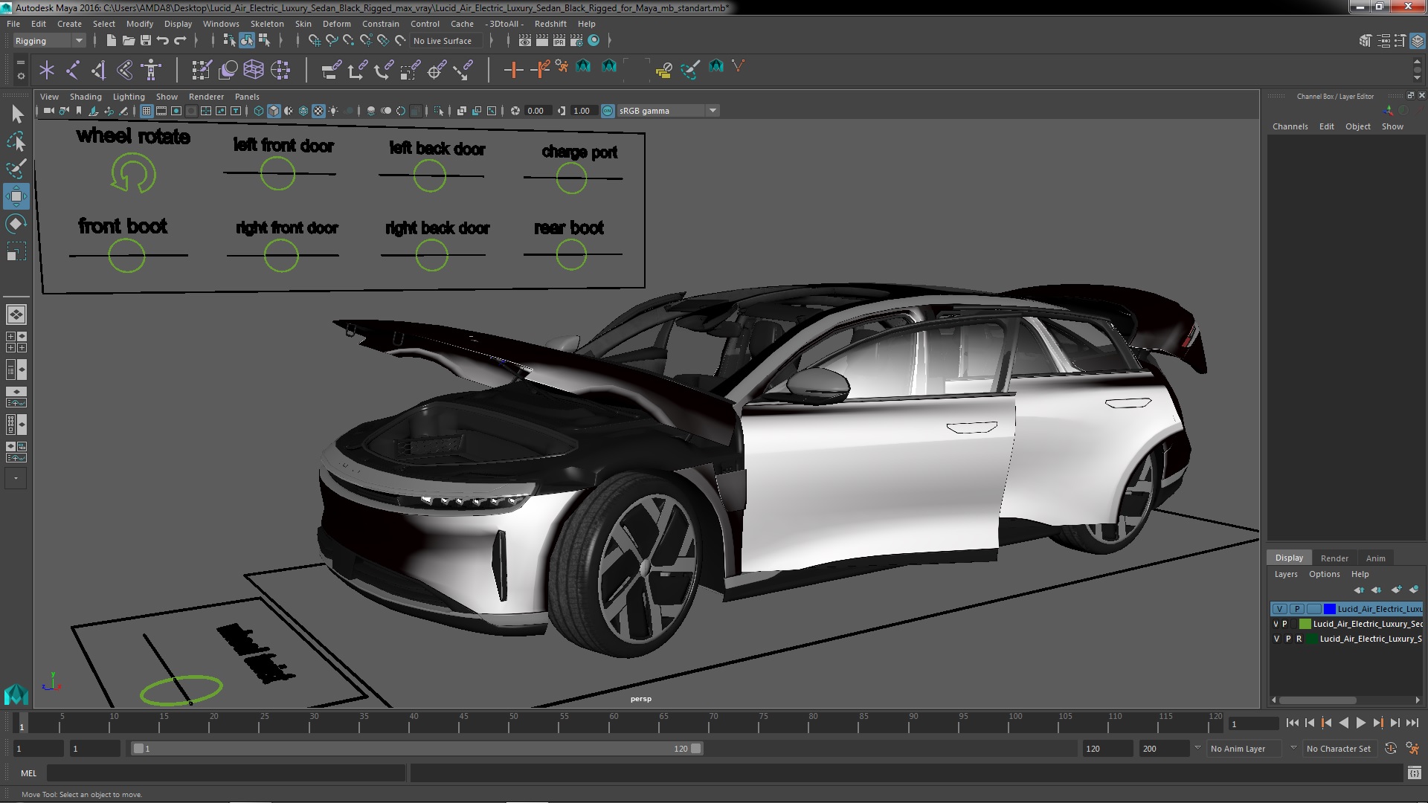The width and height of the screenshot is (1428, 803).
Task: Open the Script Editor icon
Action: [x=1414, y=773]
